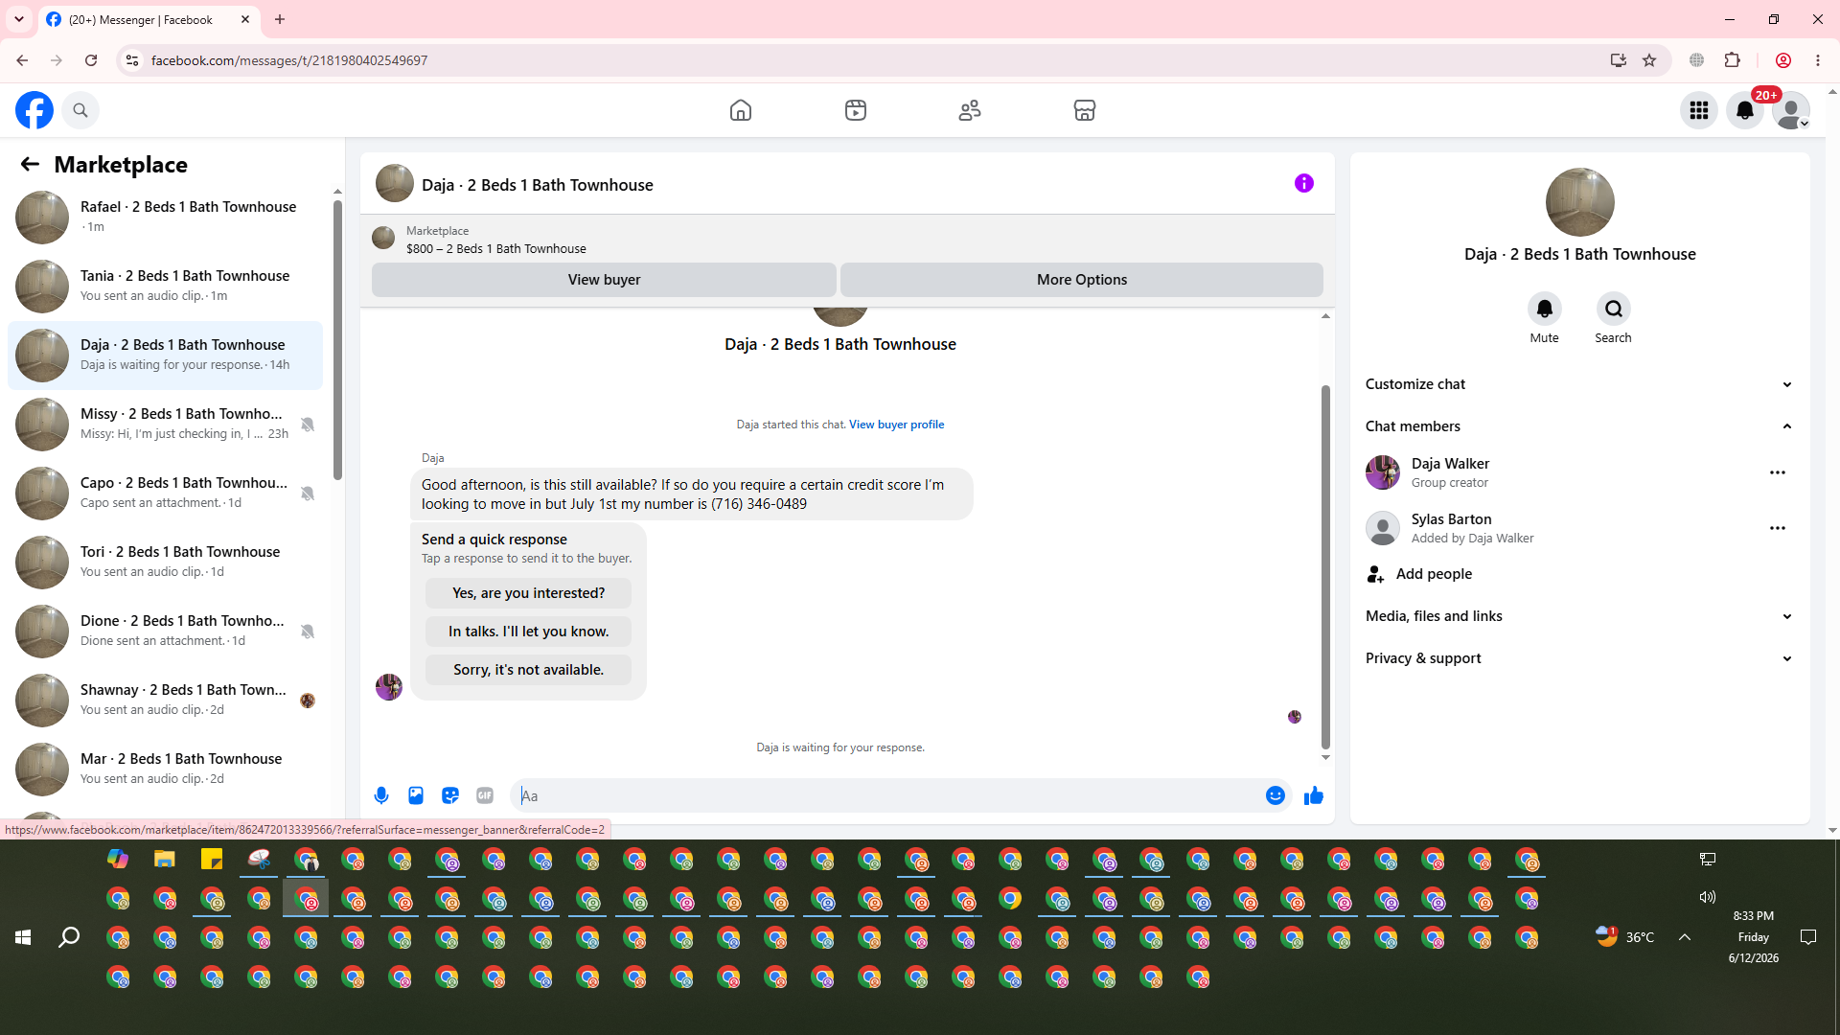The height and width of the screenshot is (1035, 1840).
Task: Go back from Marketplace chats list
Action: [30, 164]
